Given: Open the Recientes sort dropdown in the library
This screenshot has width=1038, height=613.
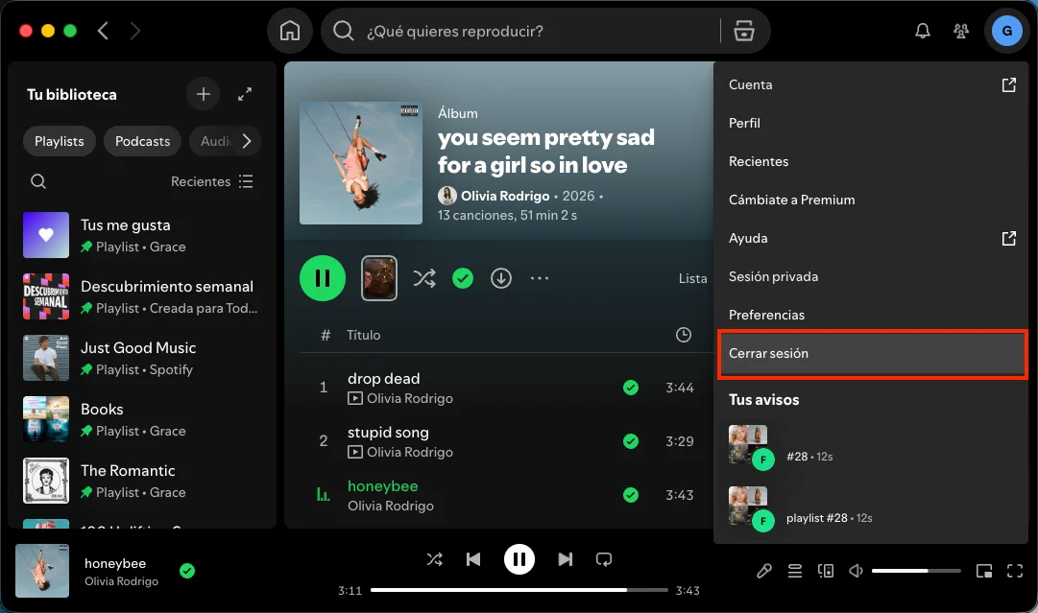Looking at the screenshot, I should click(212, 181).
